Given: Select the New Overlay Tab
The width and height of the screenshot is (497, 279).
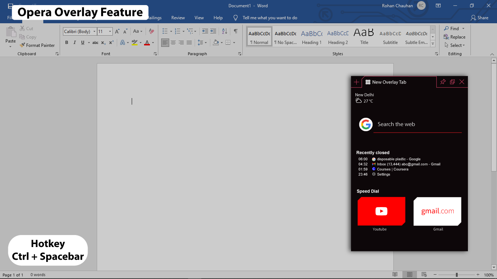Looking at the screenshot, I should click(399, 82).
